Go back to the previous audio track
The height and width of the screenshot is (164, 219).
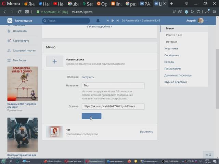tap(108, 20)
